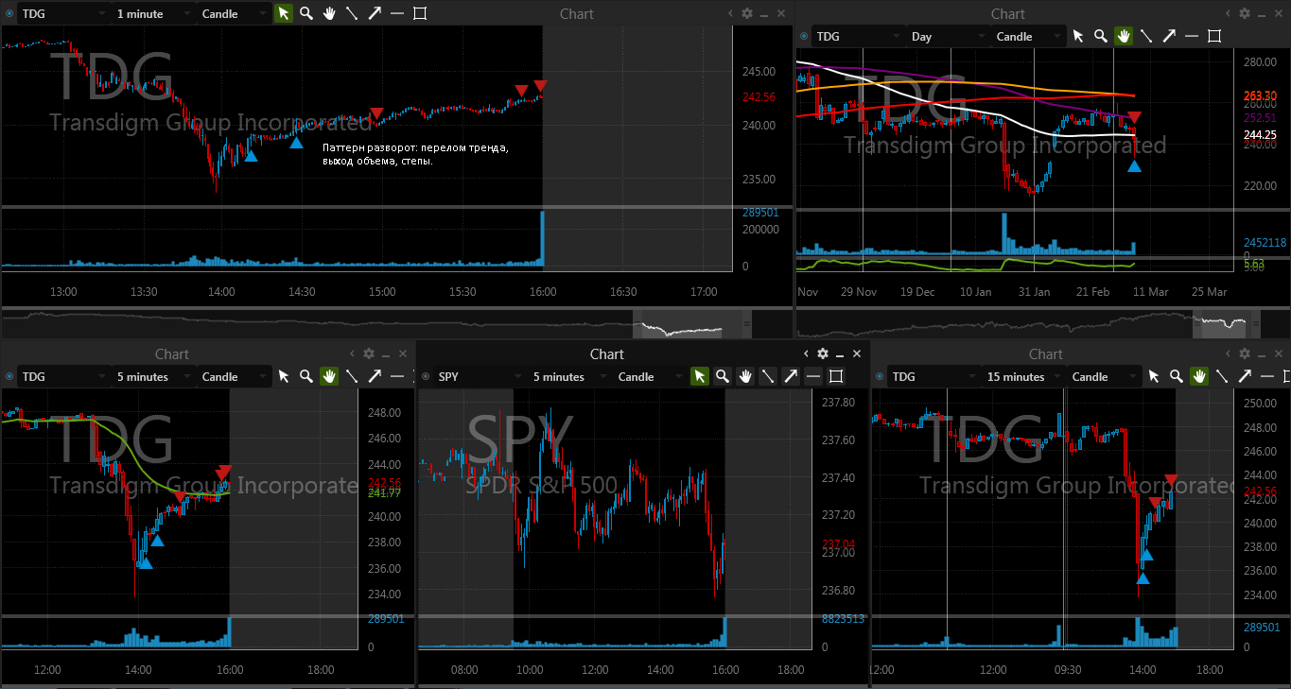Open the '1 minute' timeframe dropdown
Screen dimensions: 1291x689
[x=155, y=13]
